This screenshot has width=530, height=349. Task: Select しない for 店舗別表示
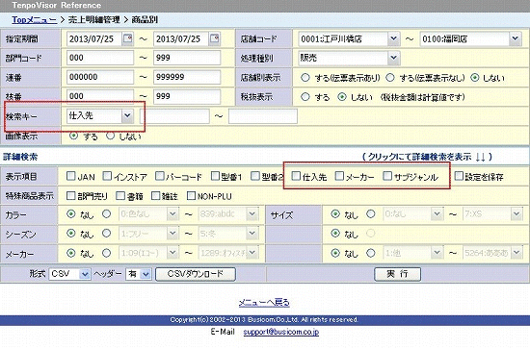coord(475,78)
